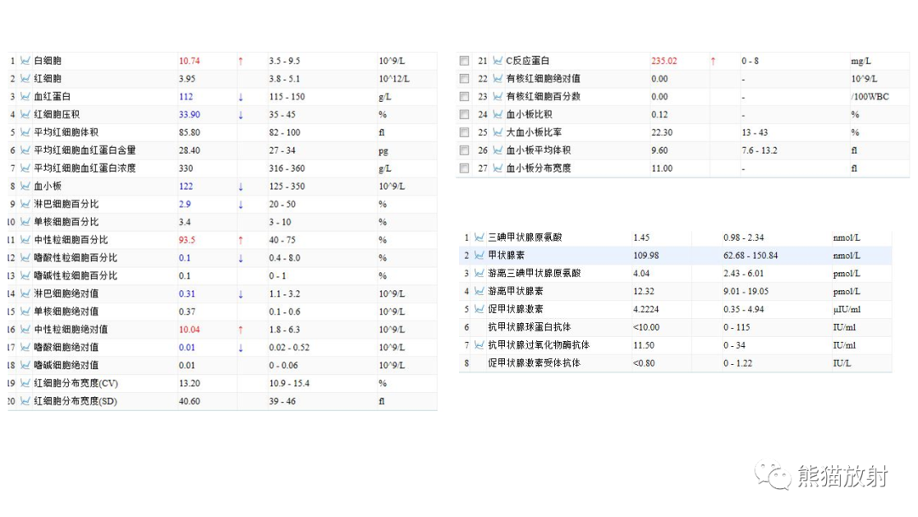Open trend icon beside 红细胞压积

click(25, 114)
